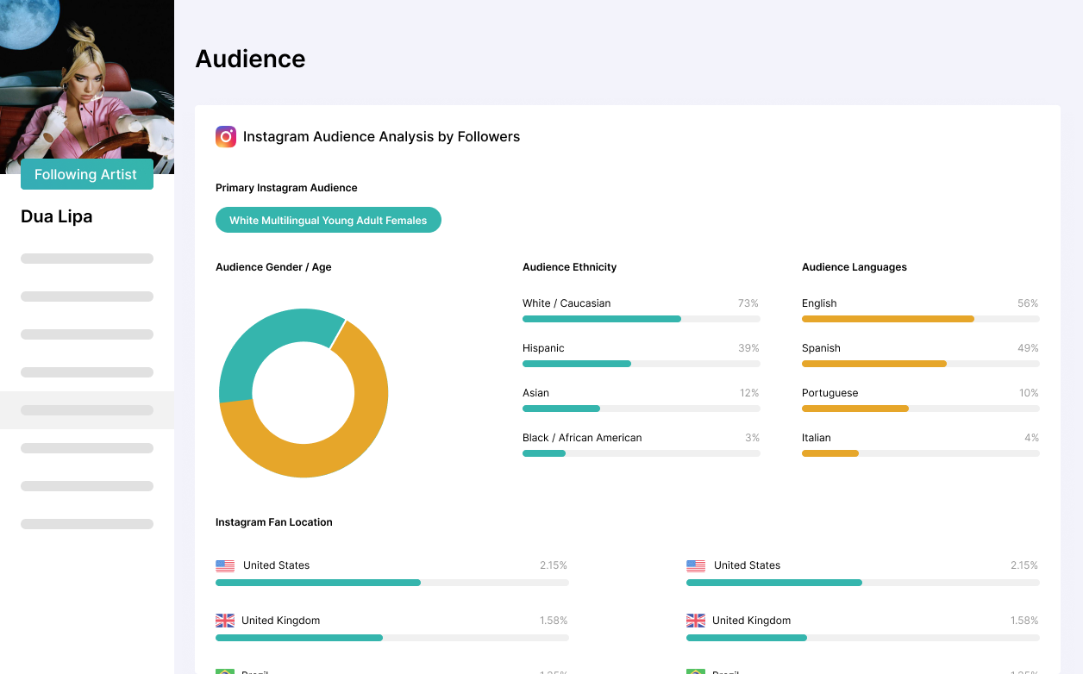Click the United Kingdom flag in the right column
The image size is (1083, 674).
pyautogui.click(x=696, y=621)
